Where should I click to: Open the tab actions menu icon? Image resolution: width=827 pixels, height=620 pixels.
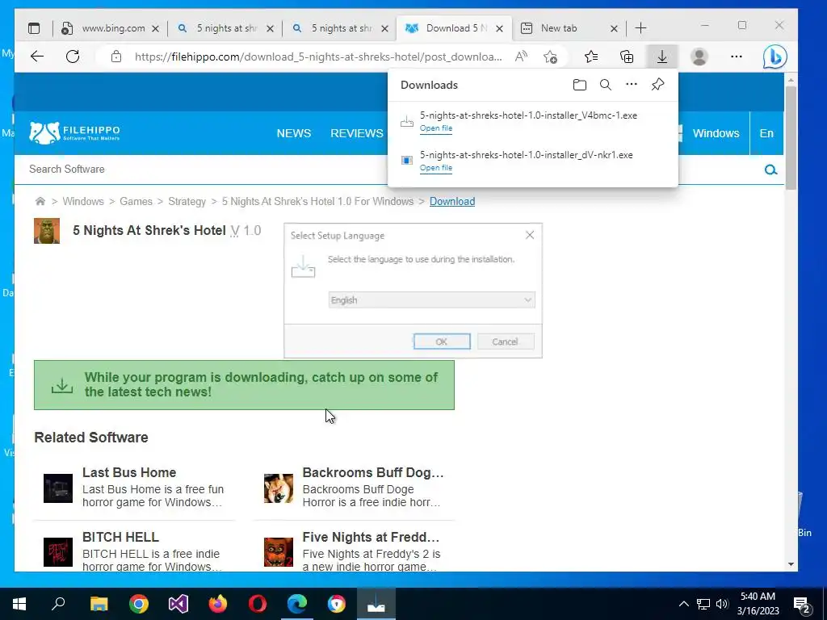pos(34,28)
